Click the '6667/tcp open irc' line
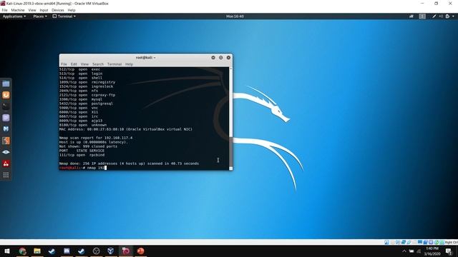This screenshot has height=257, width=458. pyautogui.click(x=78, y=116)
